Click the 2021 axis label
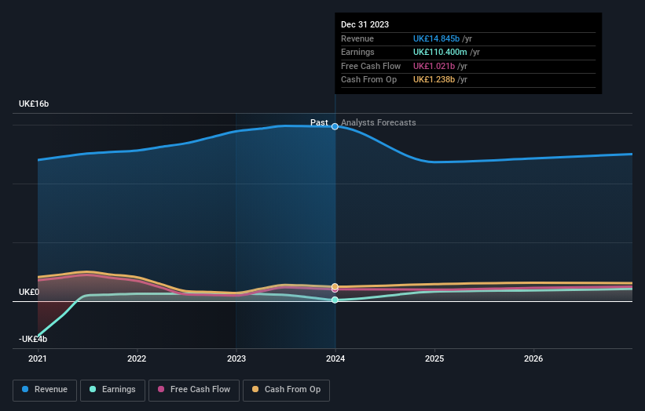Screen dimensions: 645x411 pyautogui.click(x=38, y=358)
